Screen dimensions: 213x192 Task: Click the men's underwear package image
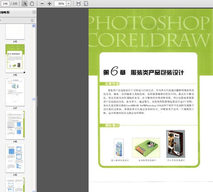click(x=175, y=144)
